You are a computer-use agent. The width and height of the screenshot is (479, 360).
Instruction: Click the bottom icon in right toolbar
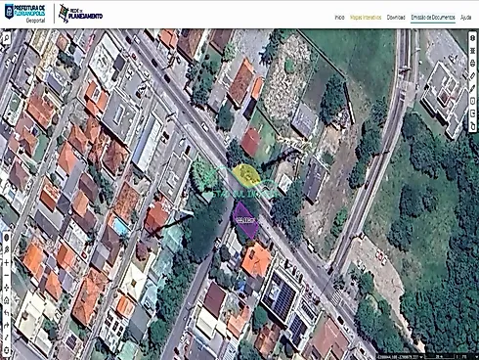click(x=473, y=125)
